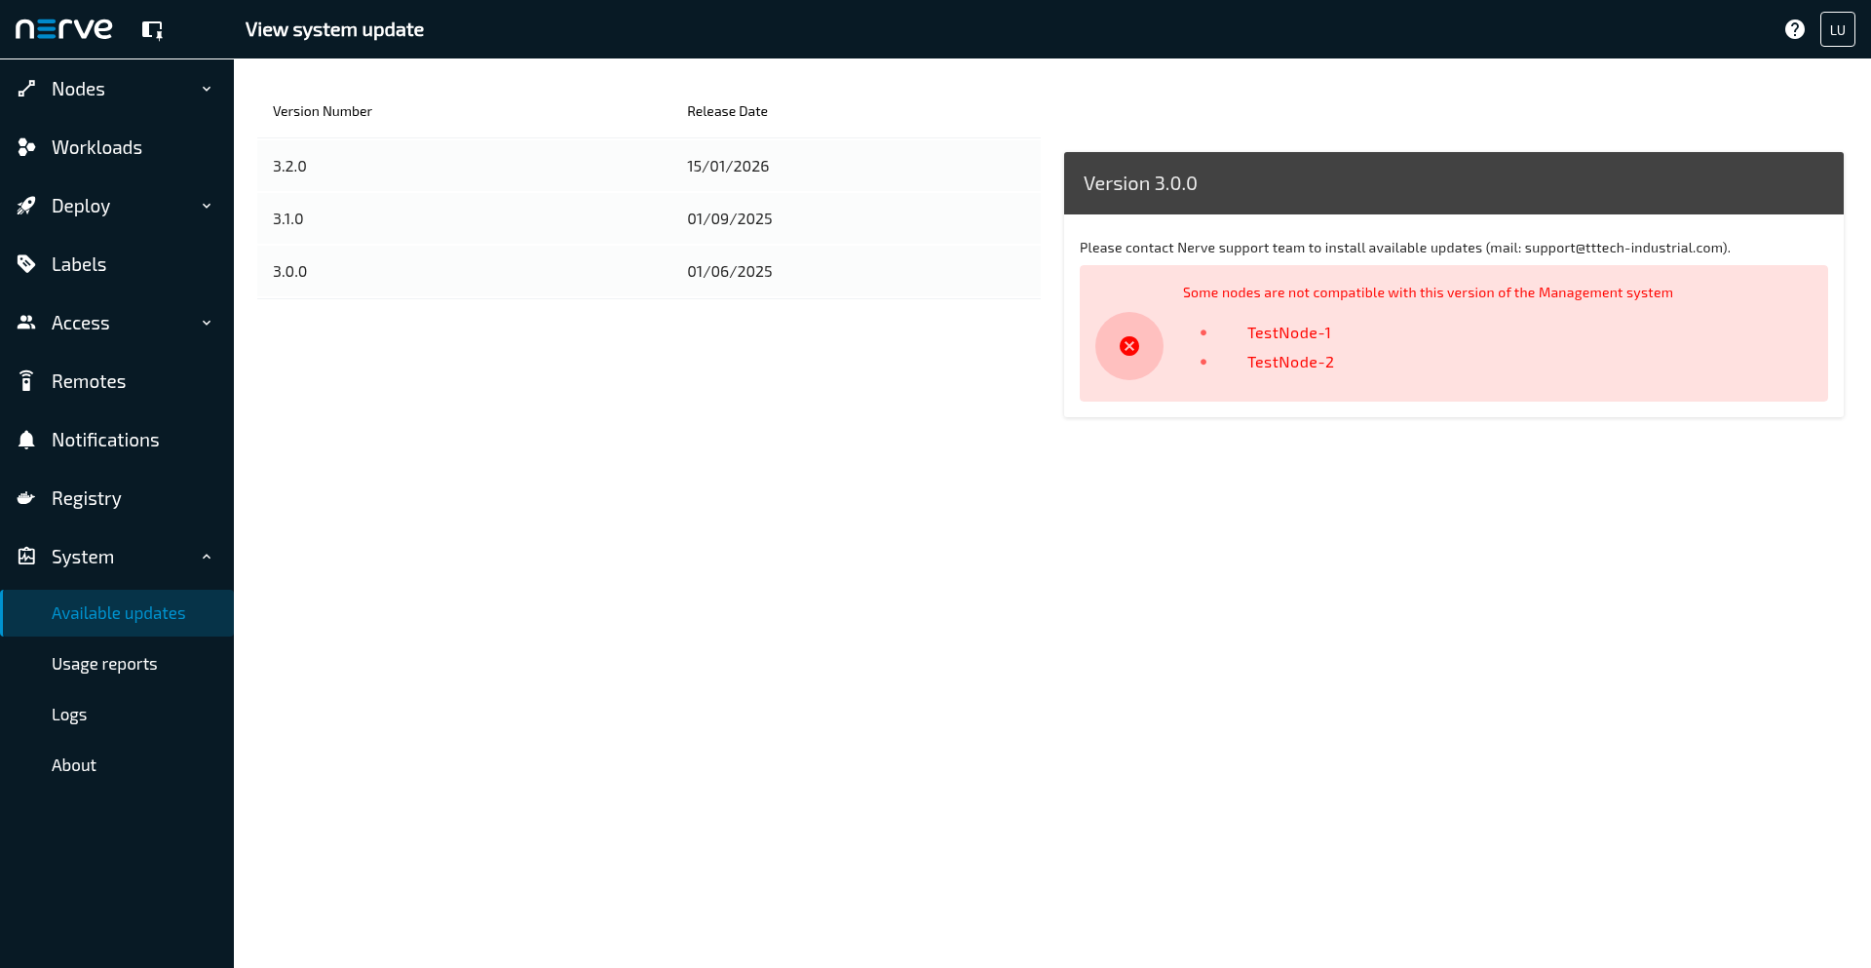The image size is (1871, 968).
Task: Collapse the System menu chevron
Action: (x=207, y=557)
